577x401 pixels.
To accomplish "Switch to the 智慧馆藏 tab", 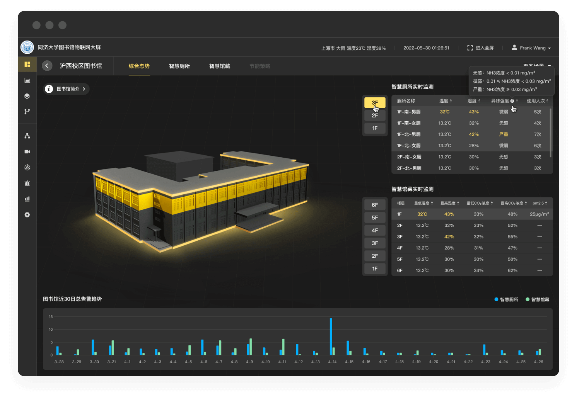I will click(220, 66).
